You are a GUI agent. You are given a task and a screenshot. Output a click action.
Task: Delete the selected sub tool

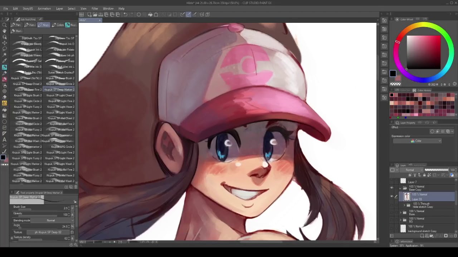[75, 187]
